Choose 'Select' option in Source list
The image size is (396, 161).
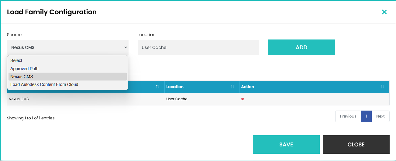tap(16, 60)
